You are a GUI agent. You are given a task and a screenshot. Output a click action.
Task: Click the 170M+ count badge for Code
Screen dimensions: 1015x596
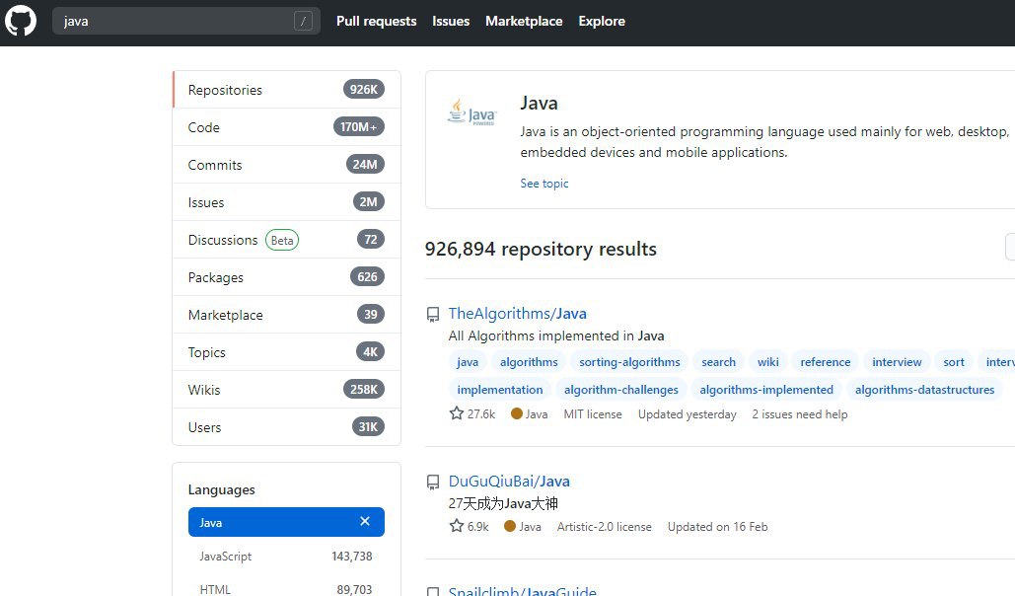(359, 127)
